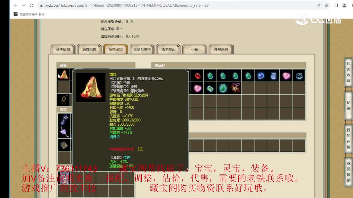The height and width of the screenshot is (198, 353).
Task: Click the large glowing green gem
Action: (223, 88)
